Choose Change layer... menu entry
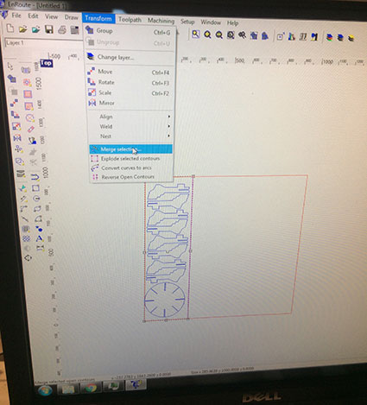This screenshot has height=405, width=367. tap(130, 57)
